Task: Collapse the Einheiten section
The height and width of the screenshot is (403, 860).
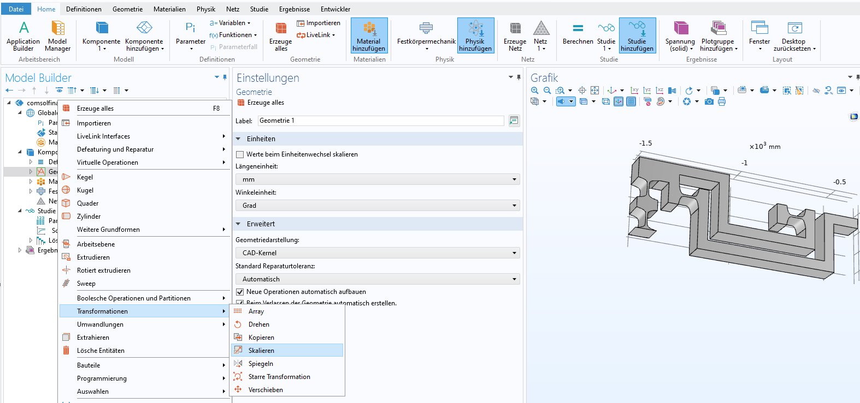Action: click(x=239, y=139)
